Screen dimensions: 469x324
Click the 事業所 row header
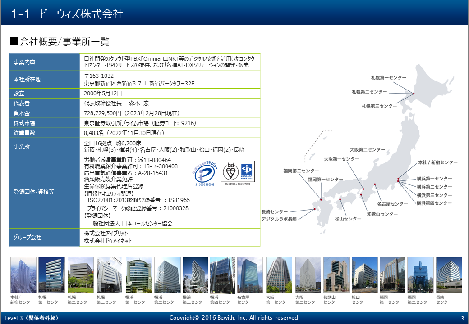45,147
